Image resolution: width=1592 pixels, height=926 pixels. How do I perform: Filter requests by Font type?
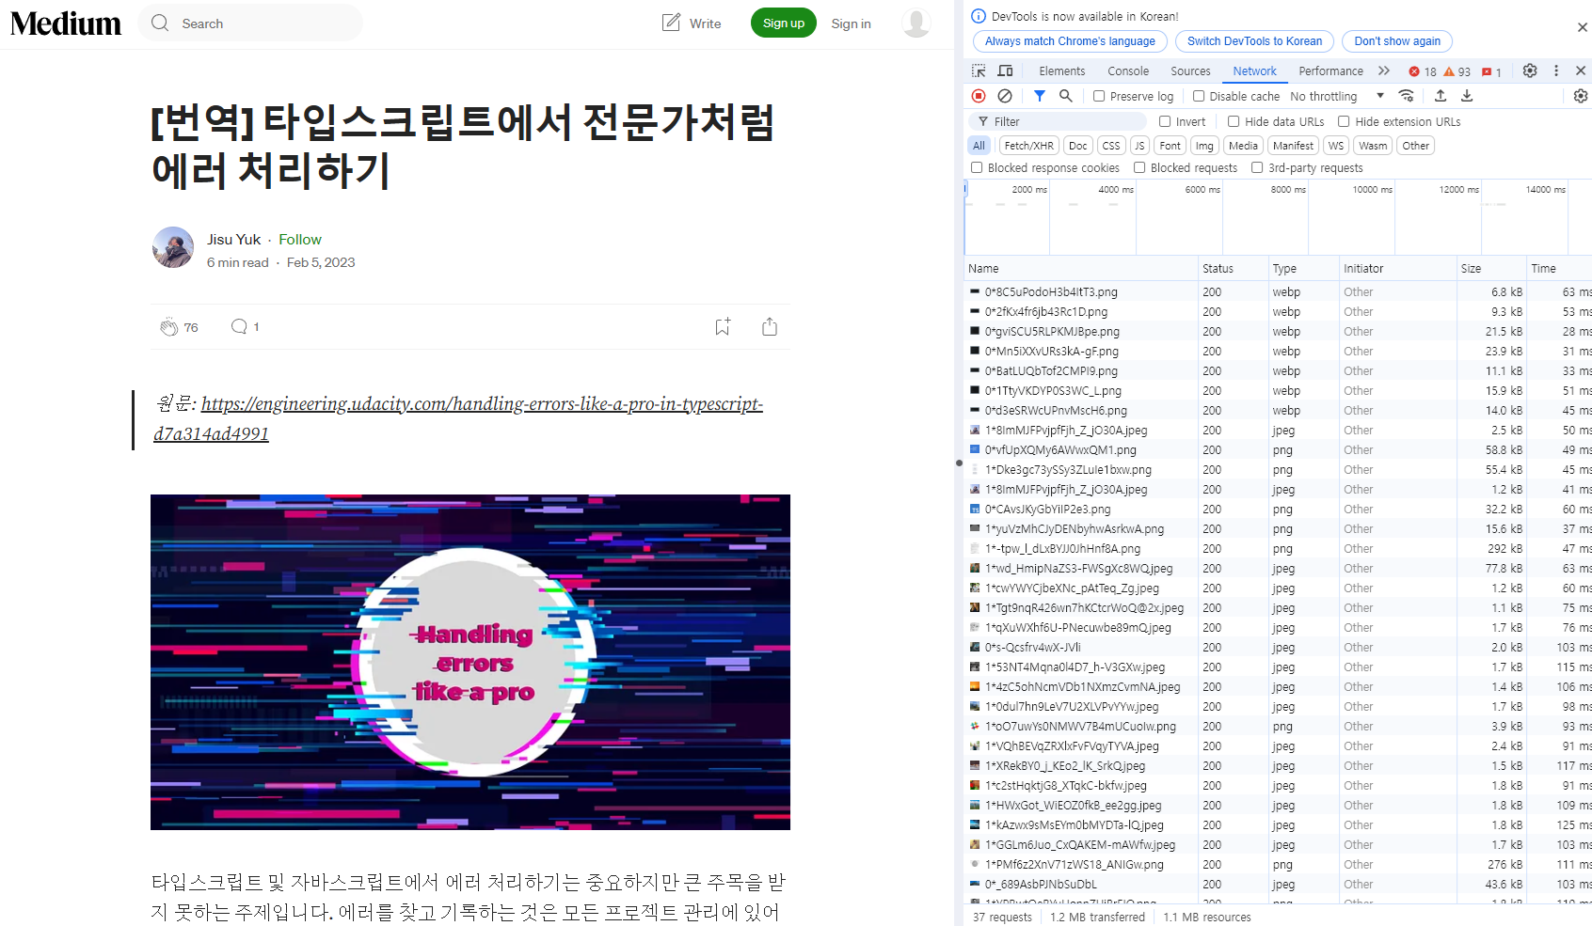1170,146
